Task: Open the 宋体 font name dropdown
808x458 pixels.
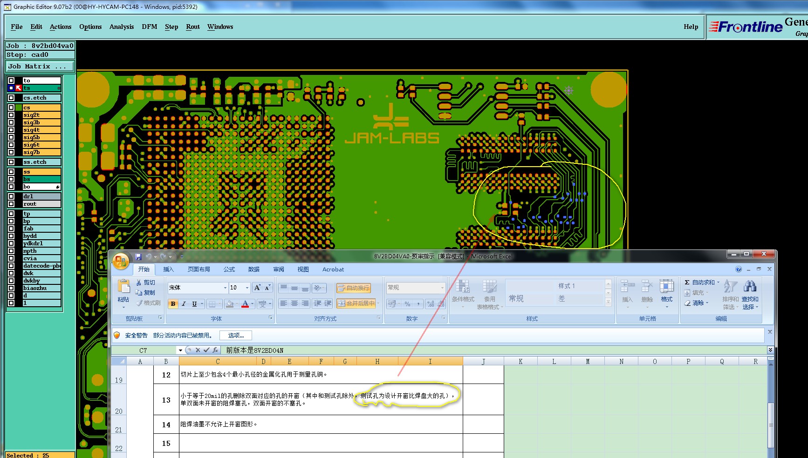Action: tap(226, 288)
